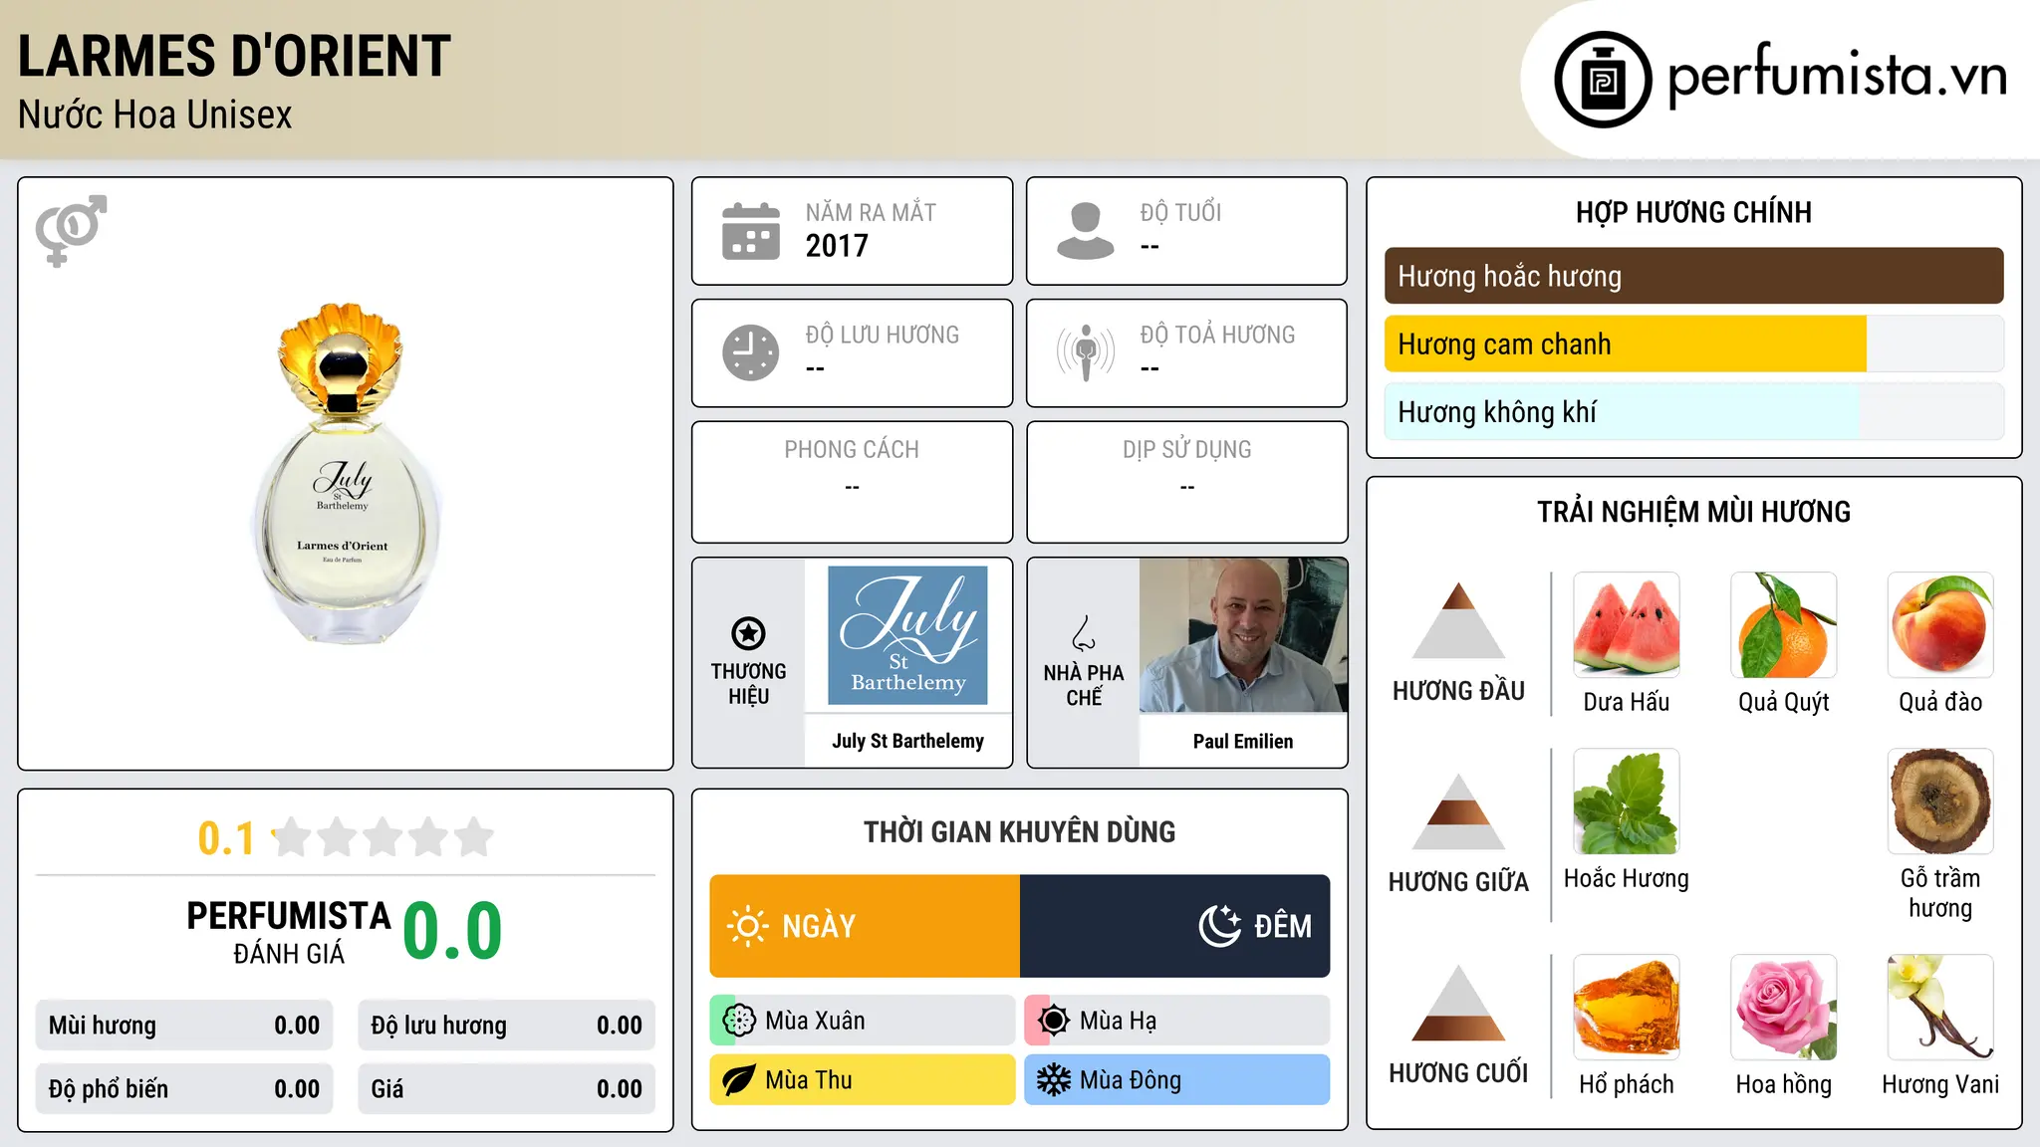Select the Quả đào peach note image
Image resolution: width=2040 pixels, height=1147 pixels.
tap(1940, 625)
